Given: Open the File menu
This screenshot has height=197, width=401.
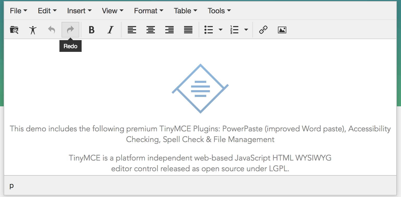Looking at the screenshot, I should pyautogui.click(x=19, y=11).
